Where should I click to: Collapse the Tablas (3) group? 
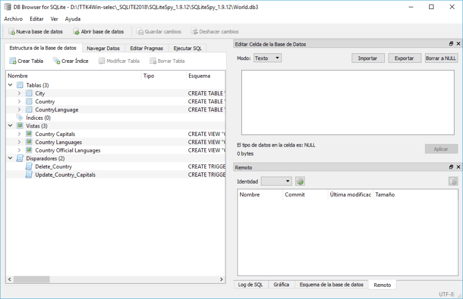(11, 85)
